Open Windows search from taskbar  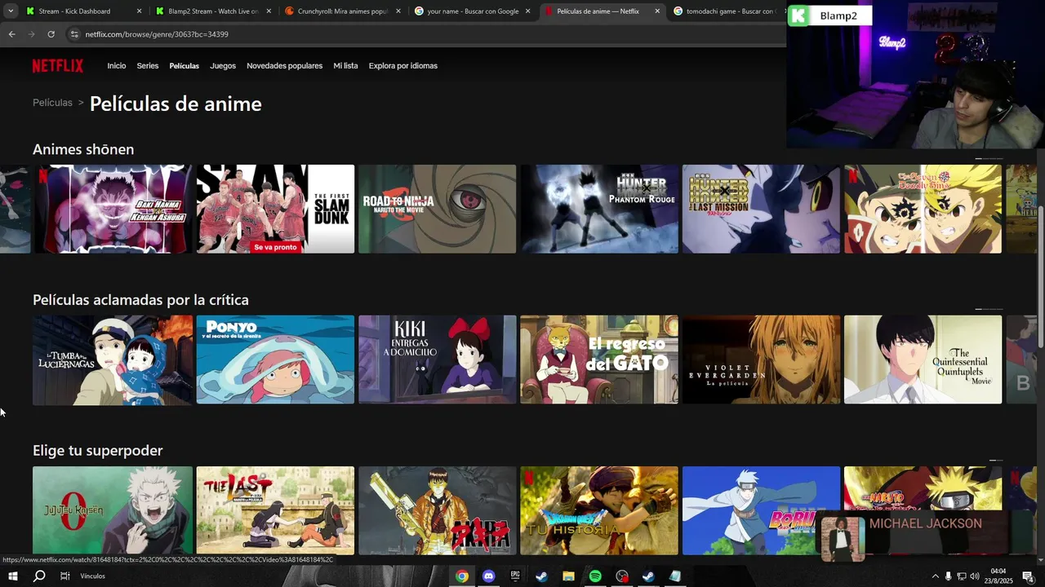39,576
